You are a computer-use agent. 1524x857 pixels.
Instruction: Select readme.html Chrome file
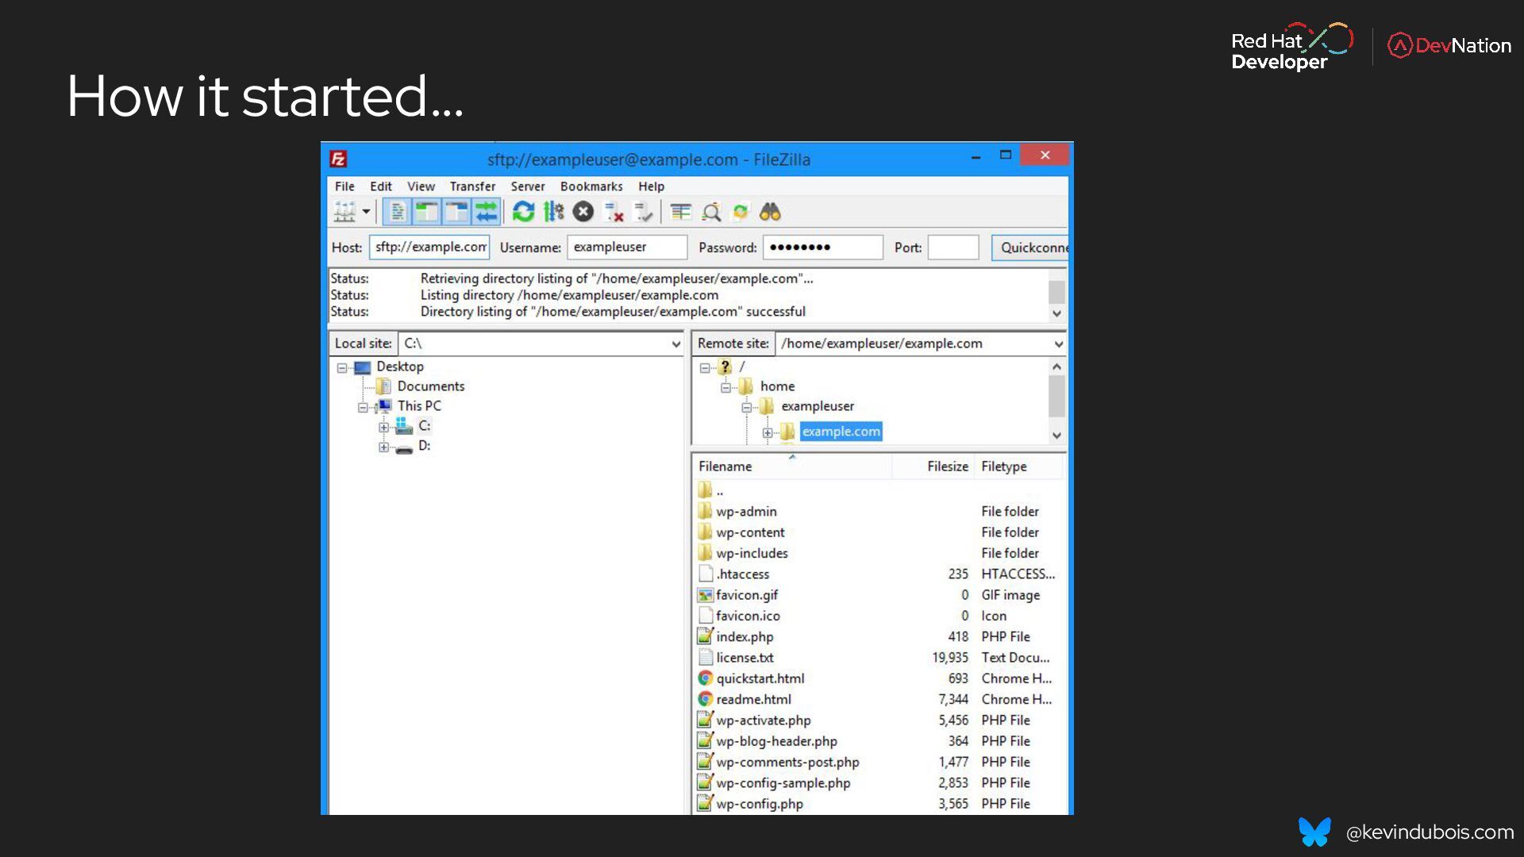click(x=879, y=699)
